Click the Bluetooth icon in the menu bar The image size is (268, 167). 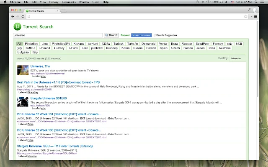(203, 2)
